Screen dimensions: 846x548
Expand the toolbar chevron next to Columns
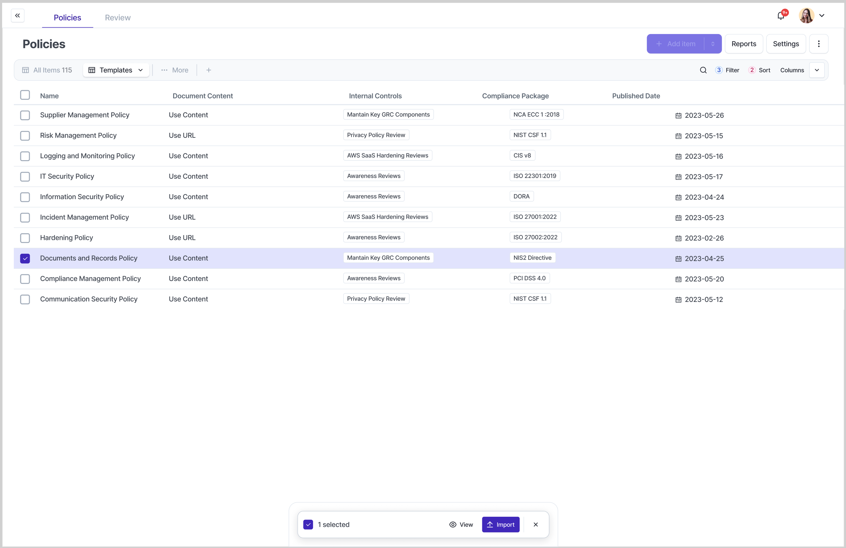(x=817, y=70)
